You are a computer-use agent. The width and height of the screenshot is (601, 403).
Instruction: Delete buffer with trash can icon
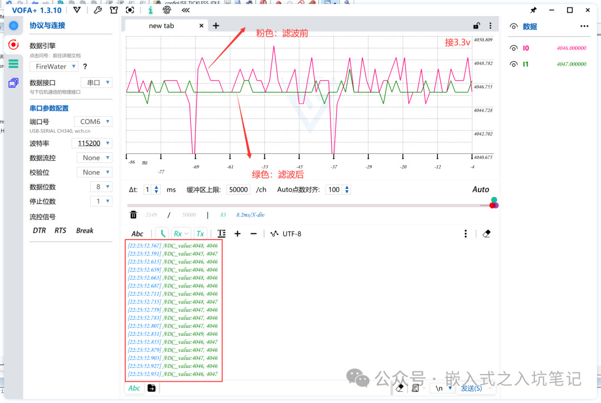tap(134, 215)
